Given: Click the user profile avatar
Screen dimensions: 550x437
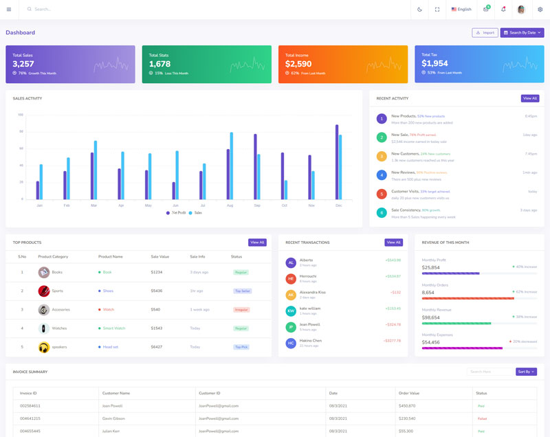Looking at the screenshot, I should pos(521,9).
